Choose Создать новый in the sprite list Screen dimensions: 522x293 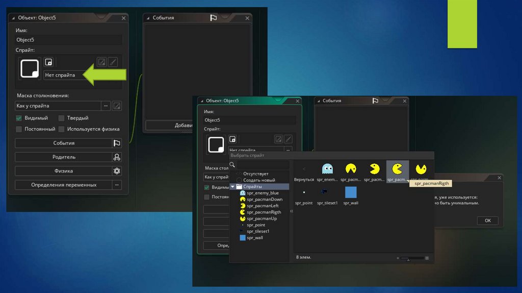259,180
